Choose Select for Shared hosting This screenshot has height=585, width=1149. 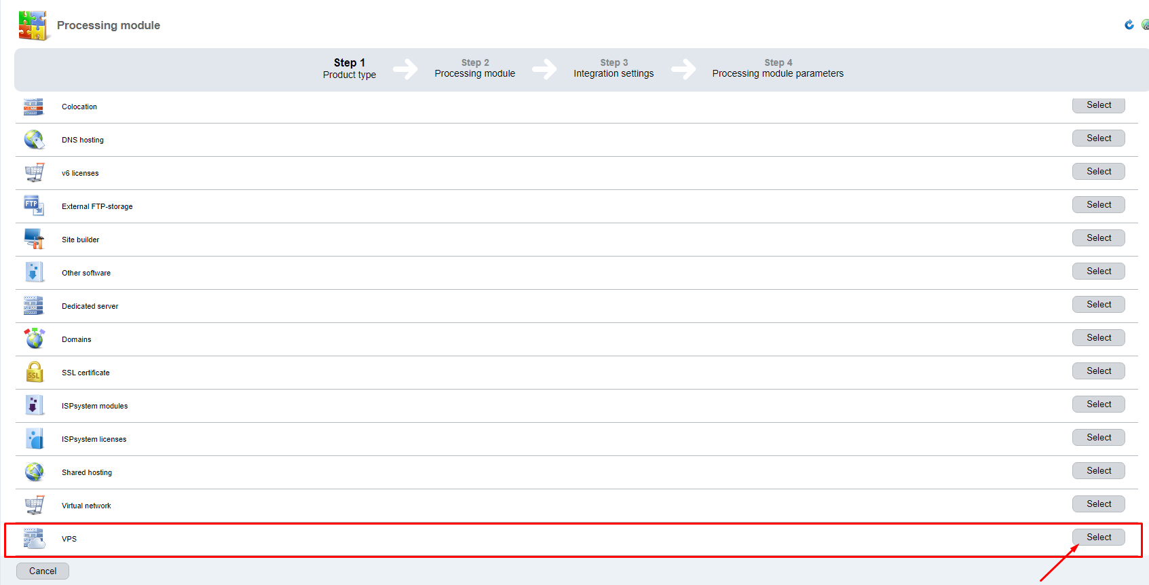1098,471
